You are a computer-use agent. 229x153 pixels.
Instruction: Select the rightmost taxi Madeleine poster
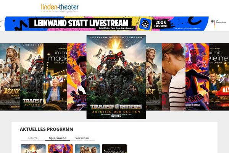219,77
